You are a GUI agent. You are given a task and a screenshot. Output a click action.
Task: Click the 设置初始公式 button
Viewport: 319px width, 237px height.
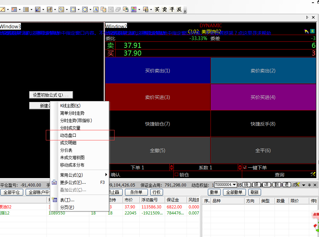click(51, 95)
